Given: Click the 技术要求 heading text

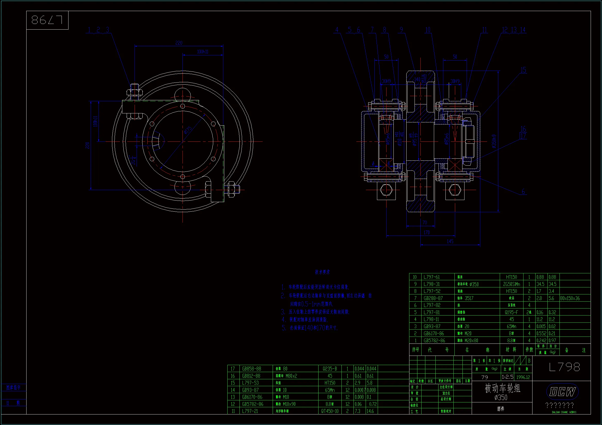Looking at the screenshot, I should pyautogui.click(x=322, y=272).
